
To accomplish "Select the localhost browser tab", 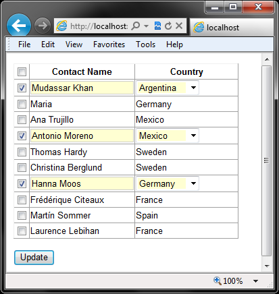I will pyautogui.click(x=232, y=28).
